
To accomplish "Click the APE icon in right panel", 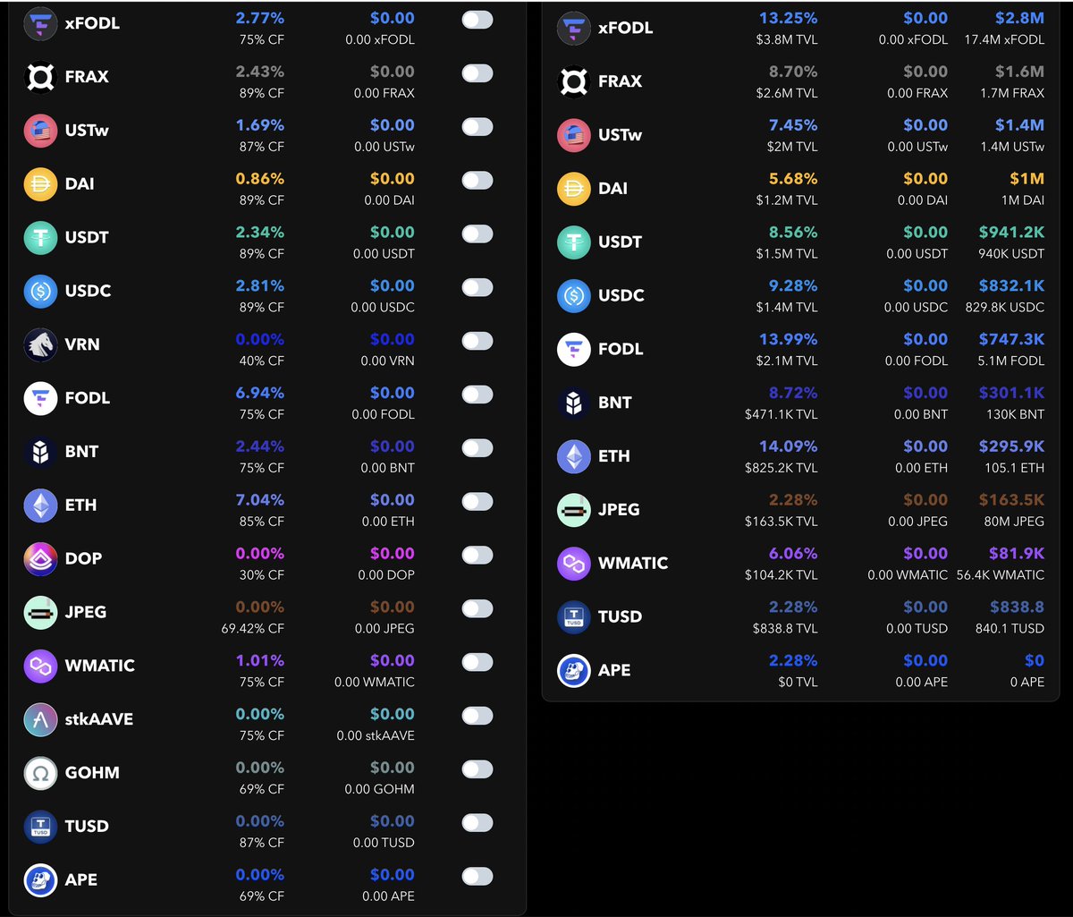I will (x=574, y=670).
